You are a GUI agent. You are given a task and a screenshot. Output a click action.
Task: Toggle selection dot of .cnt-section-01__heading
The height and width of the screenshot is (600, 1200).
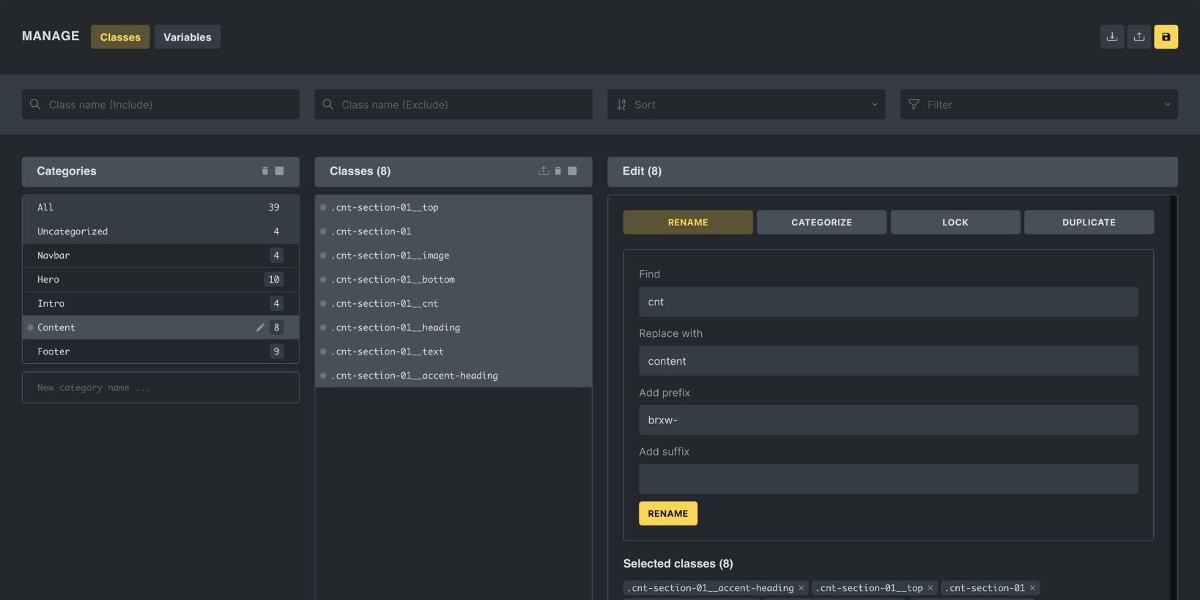coord(323,327)
